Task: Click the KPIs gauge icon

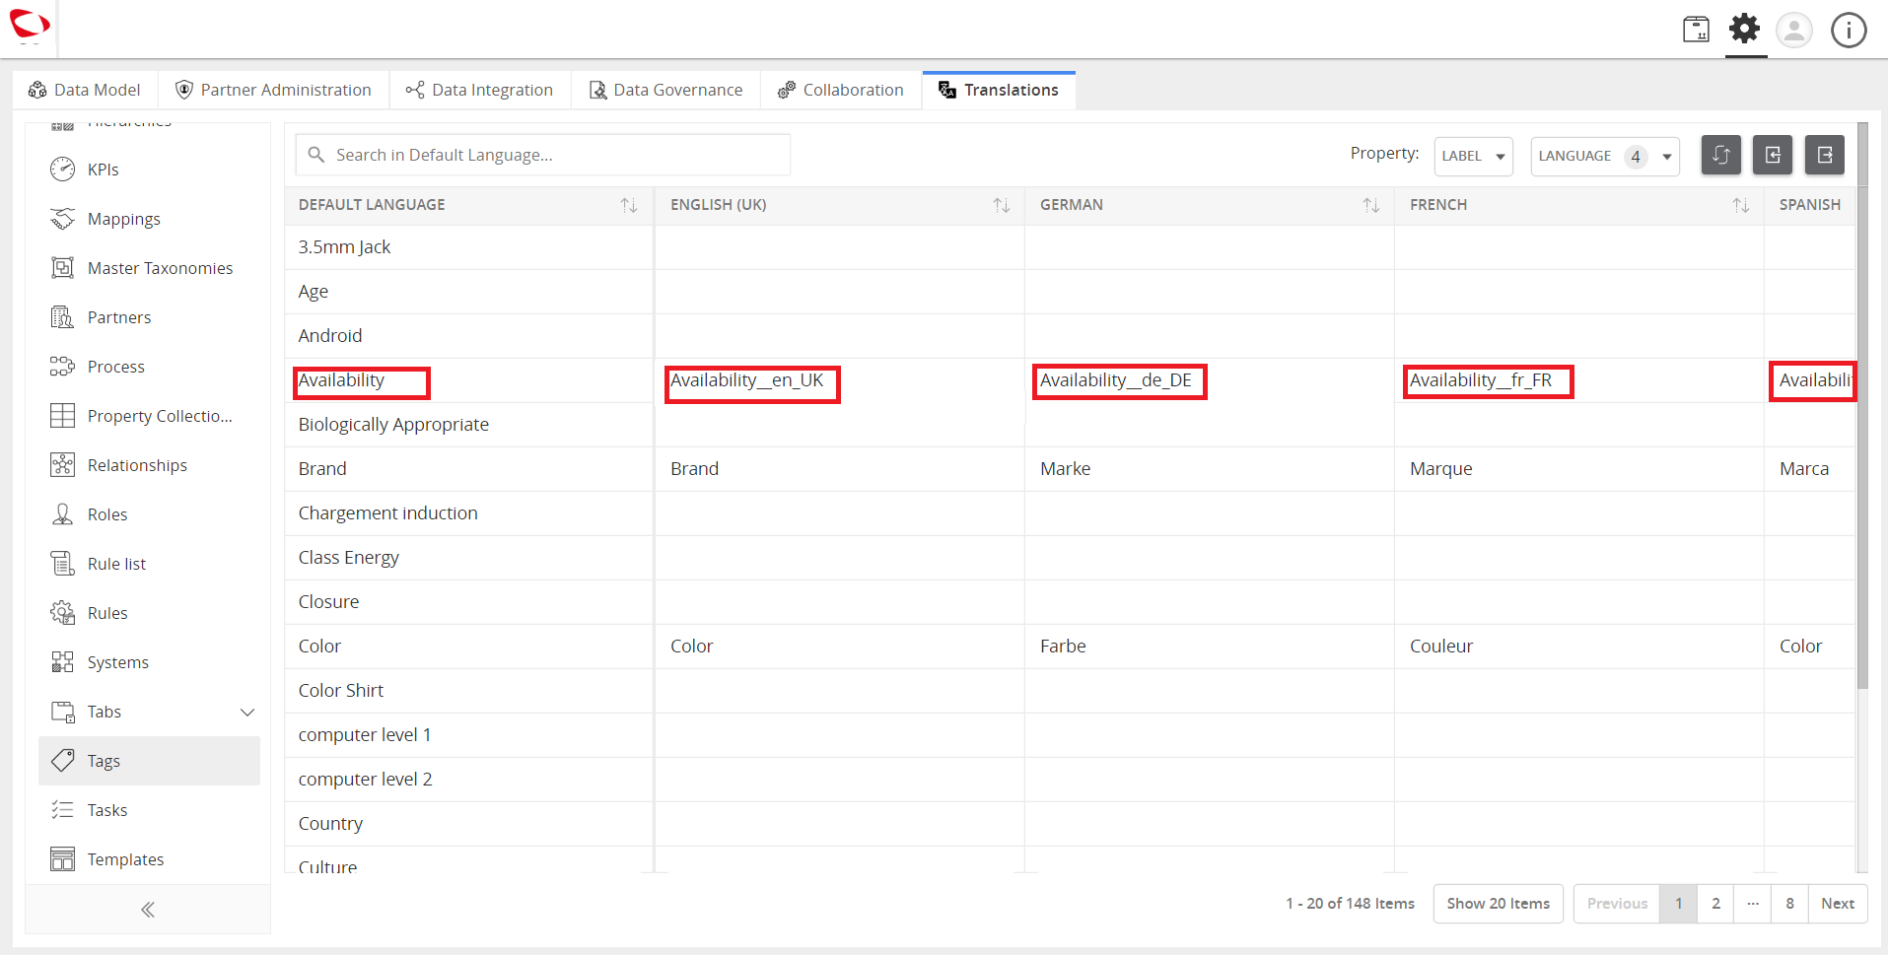Action: (x=62, y=170)
